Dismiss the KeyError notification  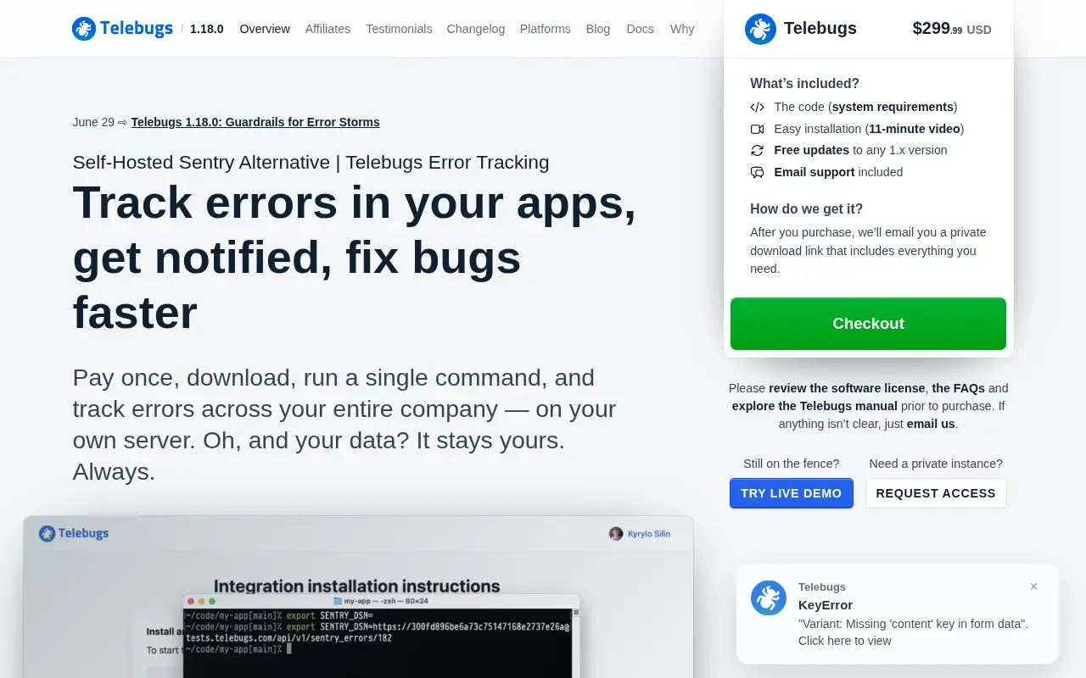click(1033, 586)
